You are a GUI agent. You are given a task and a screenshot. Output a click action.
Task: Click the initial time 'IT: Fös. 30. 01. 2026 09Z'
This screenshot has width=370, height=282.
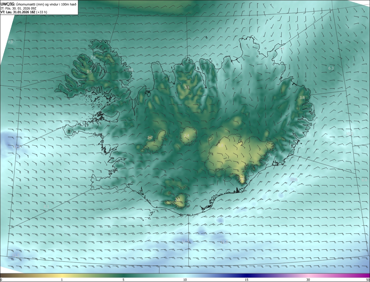point(19,8)
